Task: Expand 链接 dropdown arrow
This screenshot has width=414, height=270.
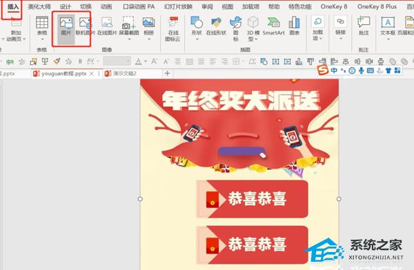Action: (341, 39)
